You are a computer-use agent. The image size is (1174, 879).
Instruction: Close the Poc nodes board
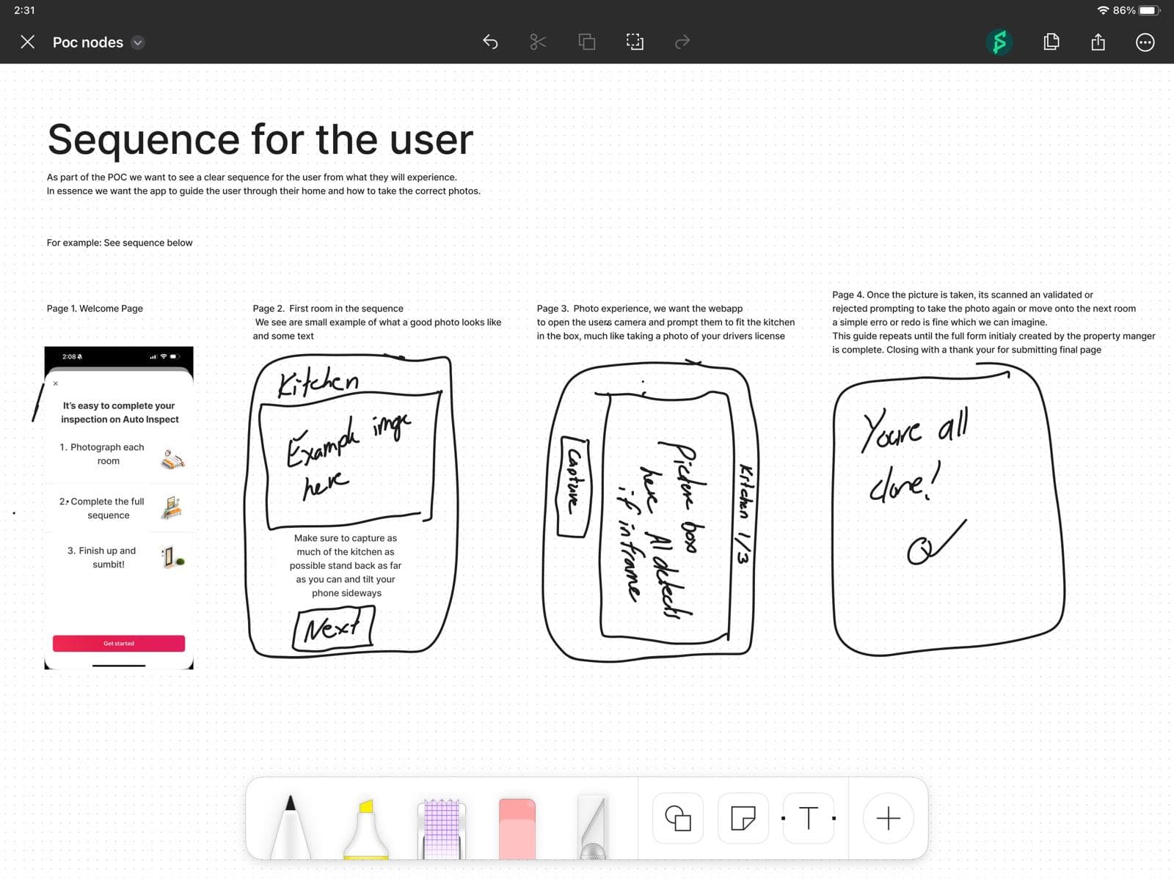(x=27, y=42)
